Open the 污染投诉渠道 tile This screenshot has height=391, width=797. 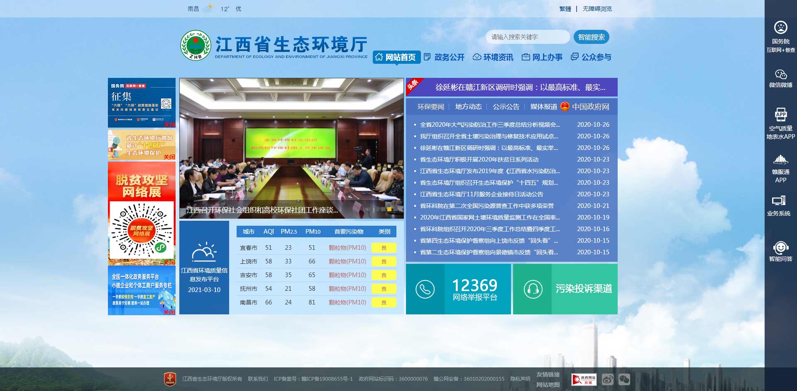(x=565, y=289)
